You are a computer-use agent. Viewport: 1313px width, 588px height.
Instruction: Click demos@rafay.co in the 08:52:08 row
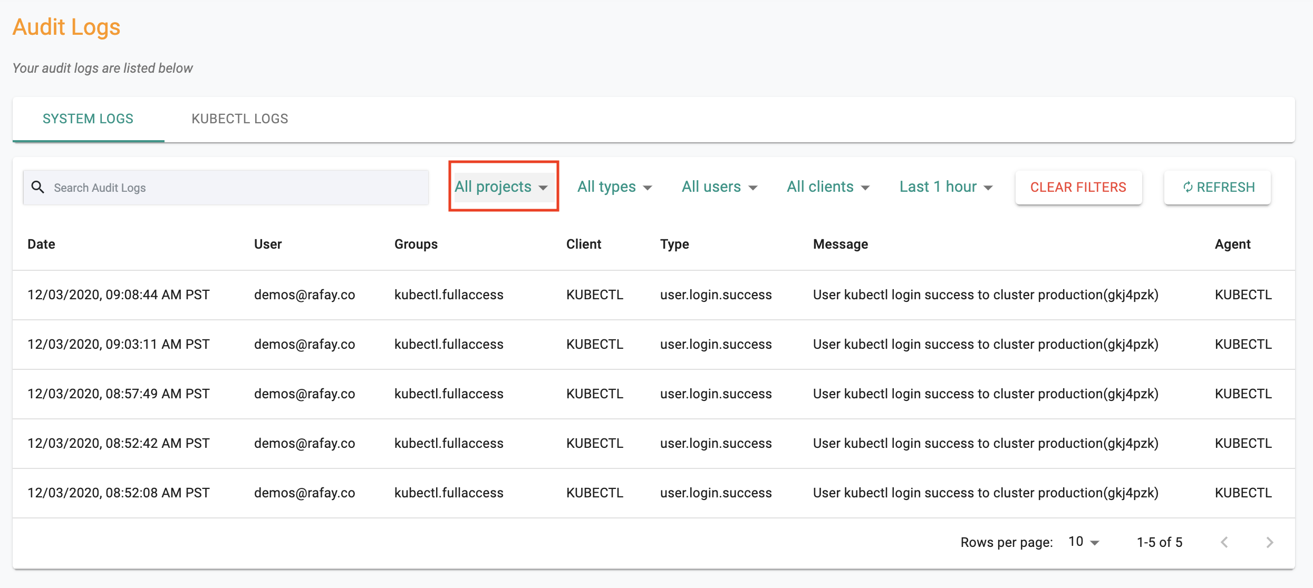click(x=304, y=493)
